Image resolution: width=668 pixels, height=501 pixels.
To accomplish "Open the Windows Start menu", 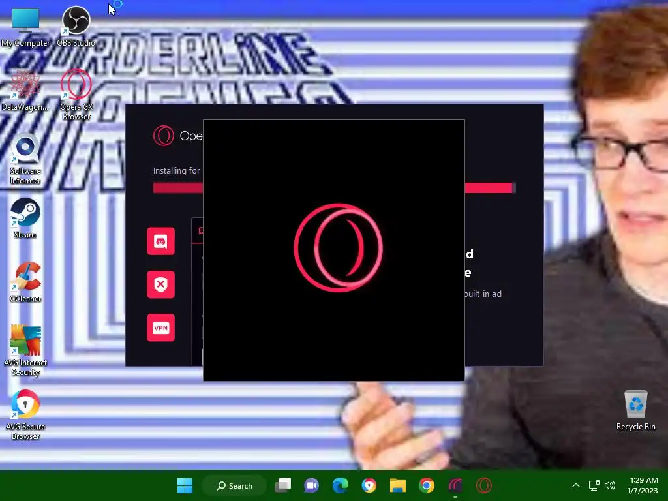I will pos(185,485).
